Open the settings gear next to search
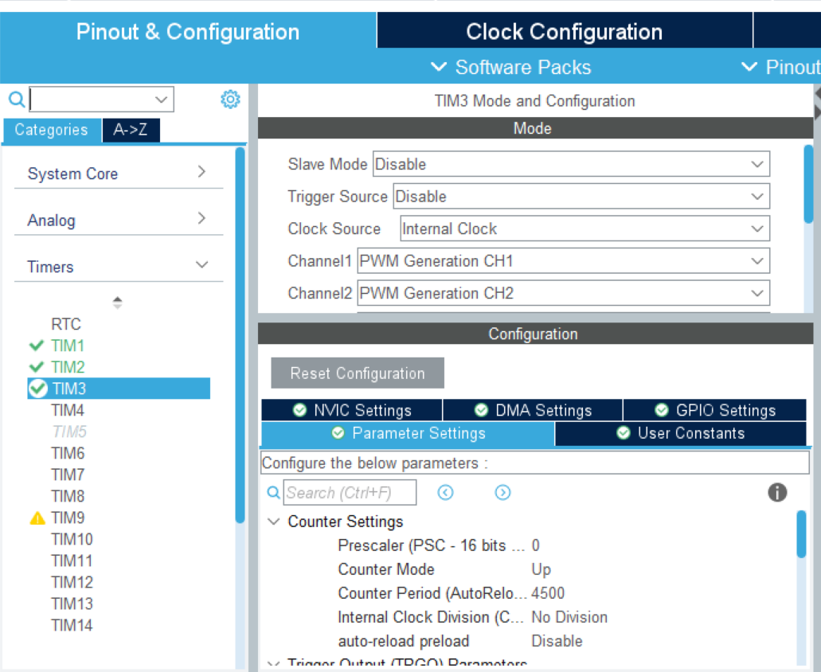Viewport: 821px width, 672px height. [229, 99]
